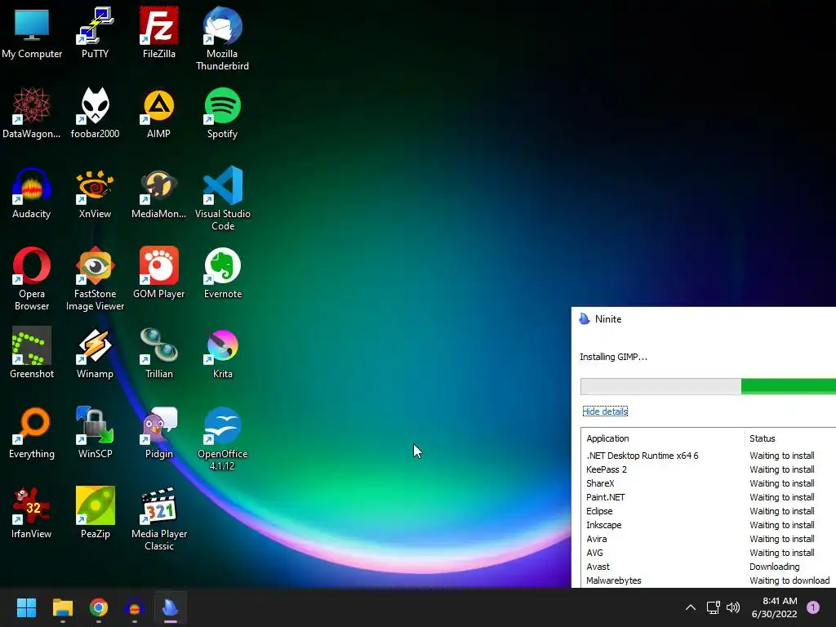Viewport: 836px width, 627px height.
Task: Select the Eclipse row in Ninite
Action: (x=709, y=511)
